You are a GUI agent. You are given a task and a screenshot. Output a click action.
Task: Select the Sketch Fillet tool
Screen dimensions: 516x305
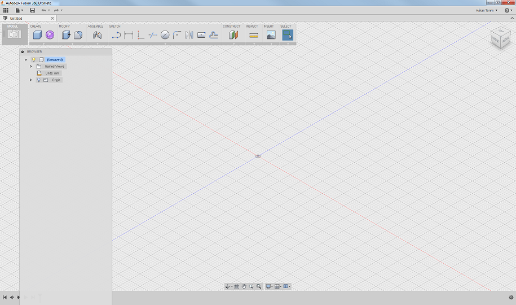click(177, 35)
